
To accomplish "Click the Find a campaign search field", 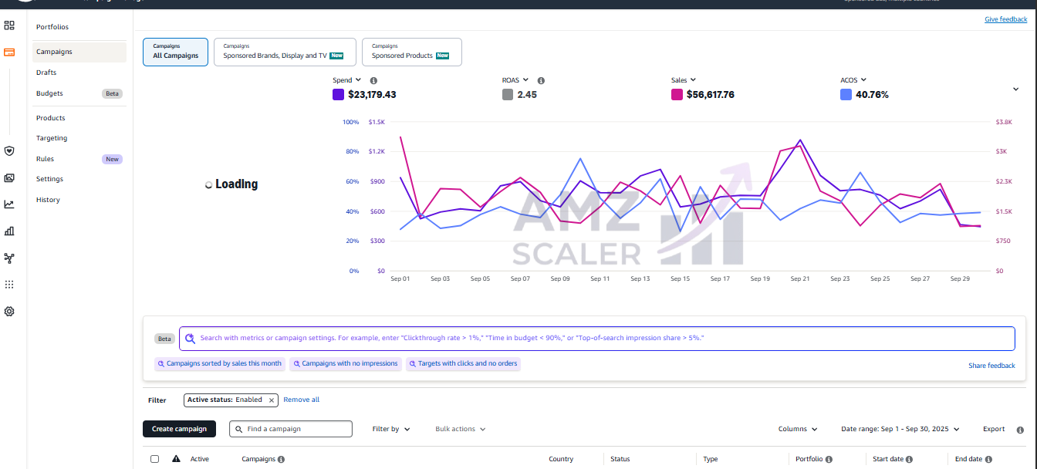I will 291,429.
